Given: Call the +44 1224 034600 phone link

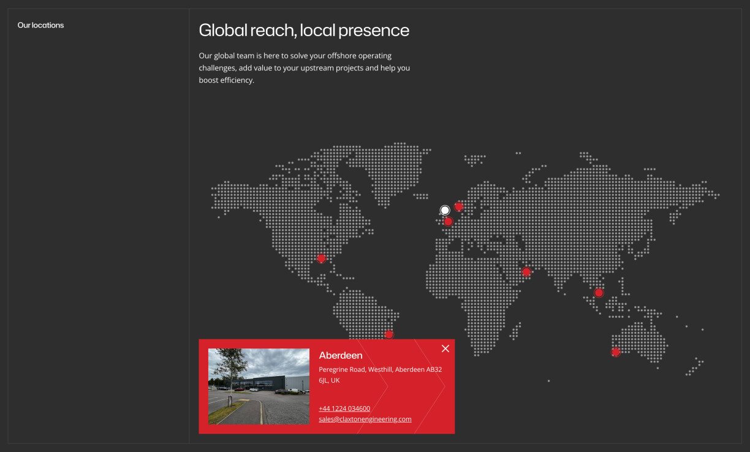Looking at the screenshot, I should [344, 409].
